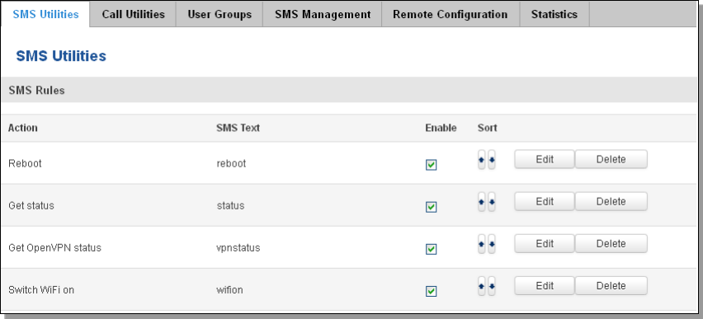This screenshot has height=319, width=703.
Task: Delete the Get OpenVPN status rule
Action: pos(611,244)
